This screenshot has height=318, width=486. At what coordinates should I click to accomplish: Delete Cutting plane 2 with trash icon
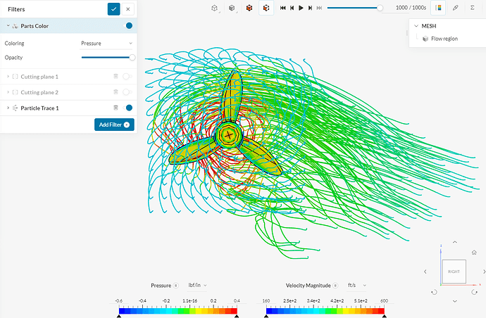tap(116, 92)
